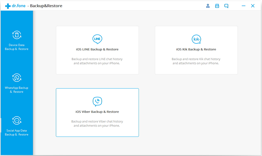Click the dr.fone brand name text
The width and height of the screenshot is (262, 156).
pyautogui.click(x=19, y=6)
